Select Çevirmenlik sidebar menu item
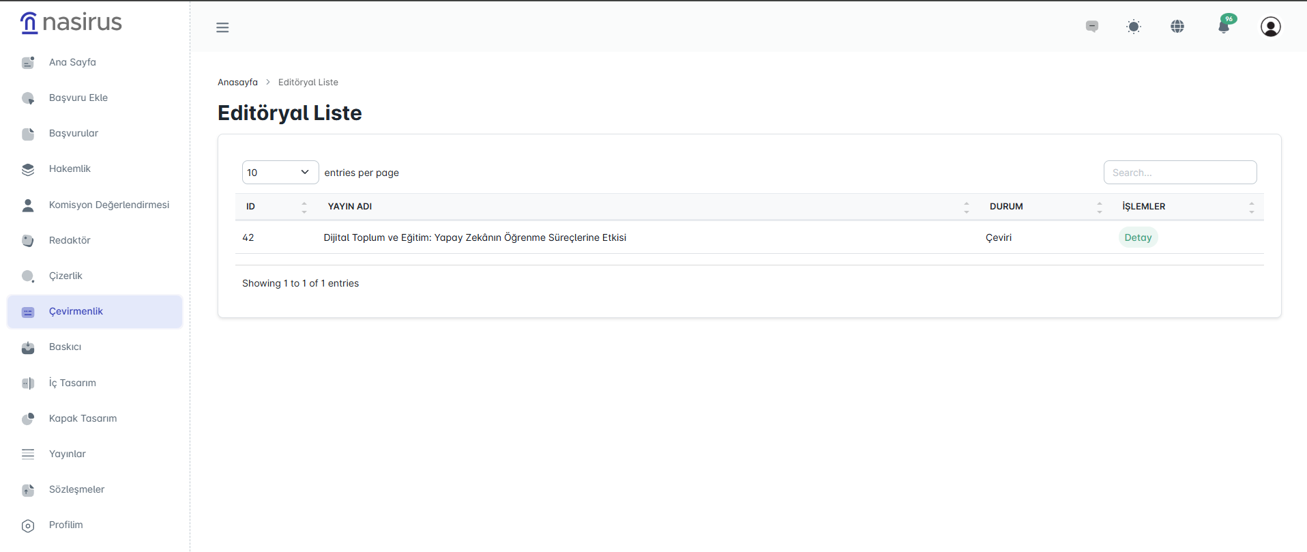 point(76,311)
